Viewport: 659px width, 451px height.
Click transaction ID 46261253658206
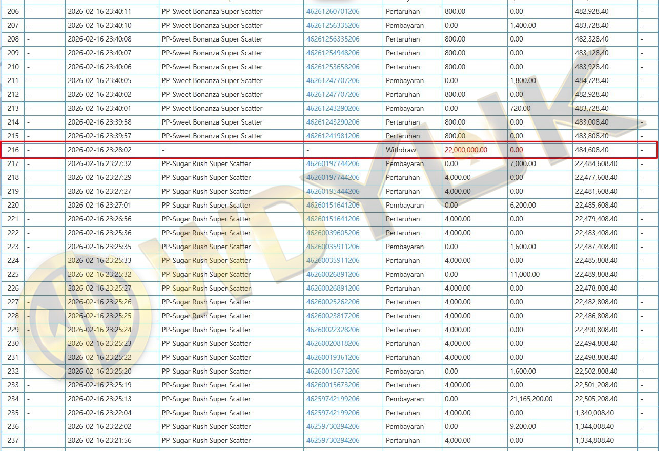(333, 67)
